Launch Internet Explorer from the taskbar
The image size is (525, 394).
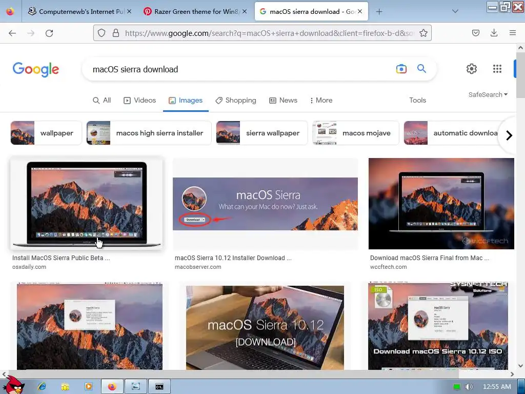pos(42,387)
